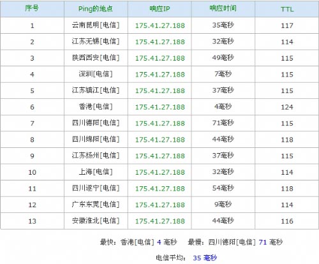Open the IP link for 香港[电信] row
The height and width of the screenshot is (264, 319).
160,107
